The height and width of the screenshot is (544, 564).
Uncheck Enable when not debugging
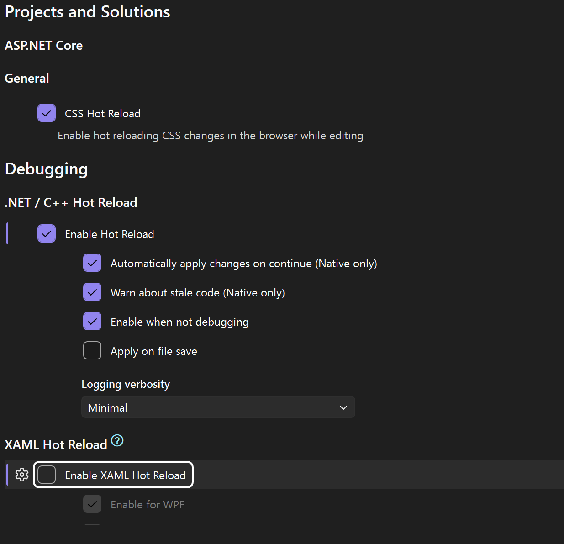pos(92,322)
